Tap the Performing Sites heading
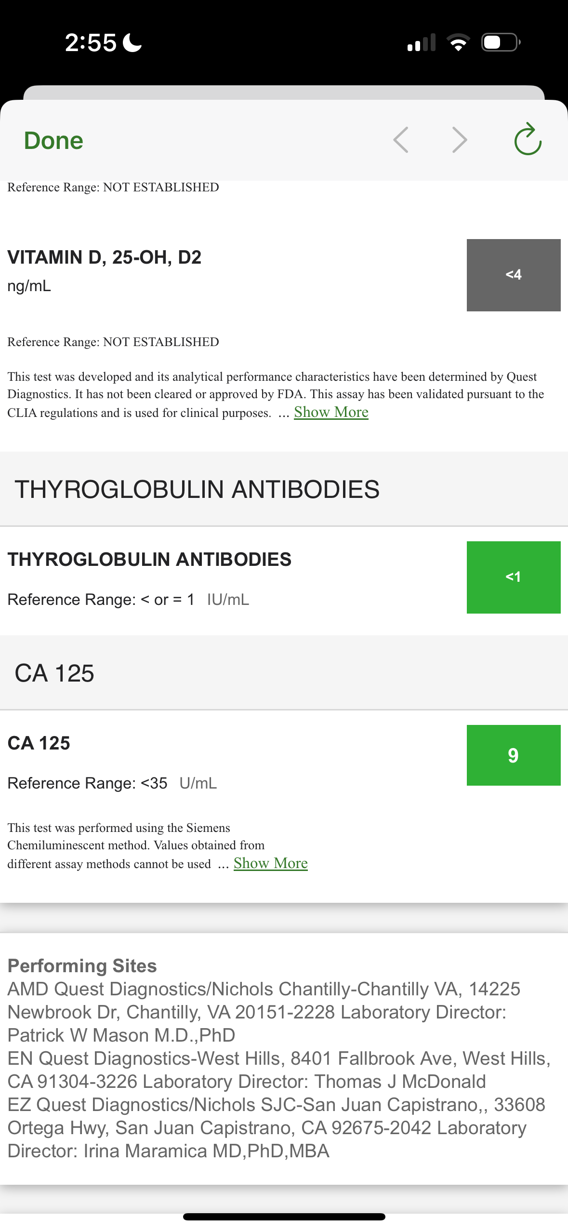 tap(82, 965)
